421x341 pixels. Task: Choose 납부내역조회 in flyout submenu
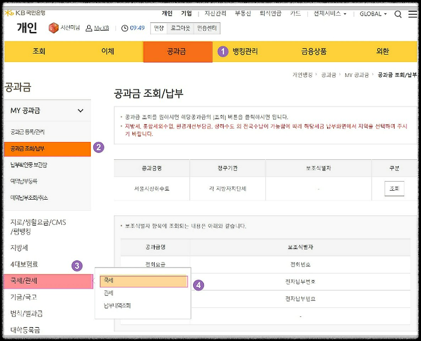pyautogui.click(x=117, y=306)
